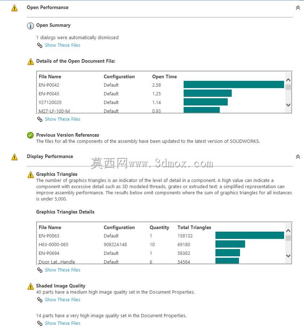Select the EN-P0042 row in Open Time table
Image resolution: width=304 pixels, height=327 pixels.
tap(161, 85)
